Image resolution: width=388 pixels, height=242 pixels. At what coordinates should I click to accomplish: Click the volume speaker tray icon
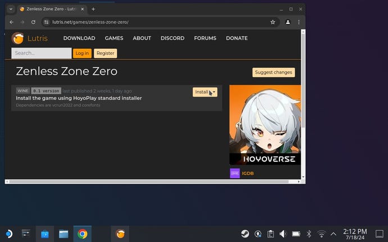pyautogui.click(x=283, y=234)
